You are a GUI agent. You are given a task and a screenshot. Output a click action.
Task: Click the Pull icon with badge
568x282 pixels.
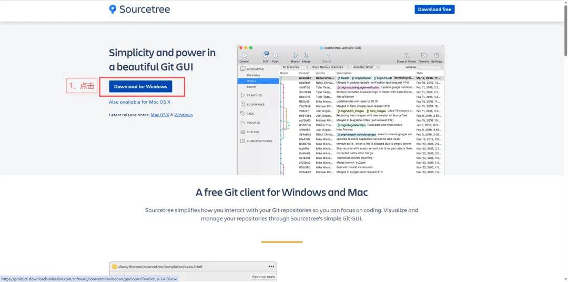(265, 55)
